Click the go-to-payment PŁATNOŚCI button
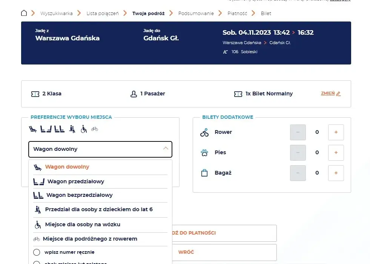This screenshot has width=370, height=264. coord(224,233)
